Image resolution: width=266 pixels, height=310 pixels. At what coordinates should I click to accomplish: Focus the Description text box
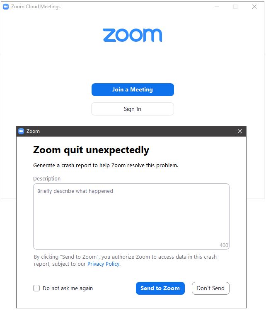131,216
